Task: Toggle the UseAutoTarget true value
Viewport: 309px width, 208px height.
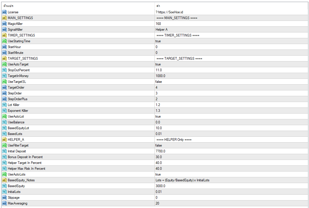Action: (x=158, y=64)
